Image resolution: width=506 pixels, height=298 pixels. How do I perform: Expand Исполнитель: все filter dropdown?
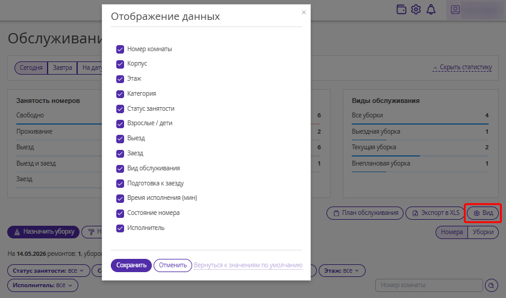coord(43,285)
